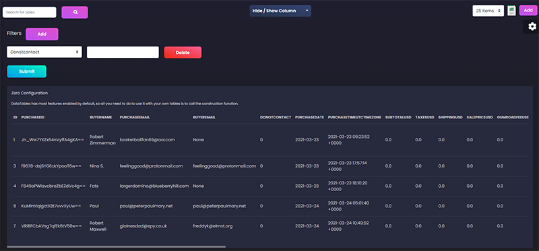Sort by PURCHASETIMEUTCTIMEZONE column header

[x=354, y=117]
